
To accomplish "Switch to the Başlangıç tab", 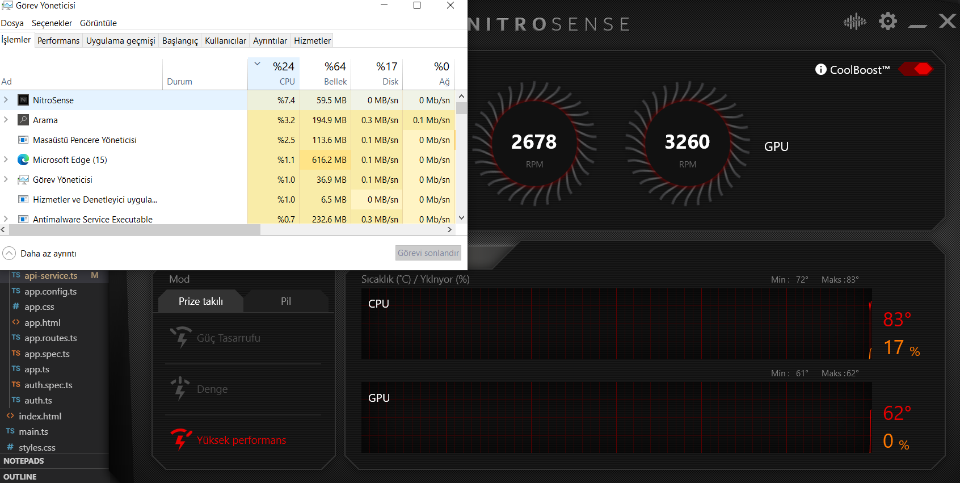I will pos(180,41).
